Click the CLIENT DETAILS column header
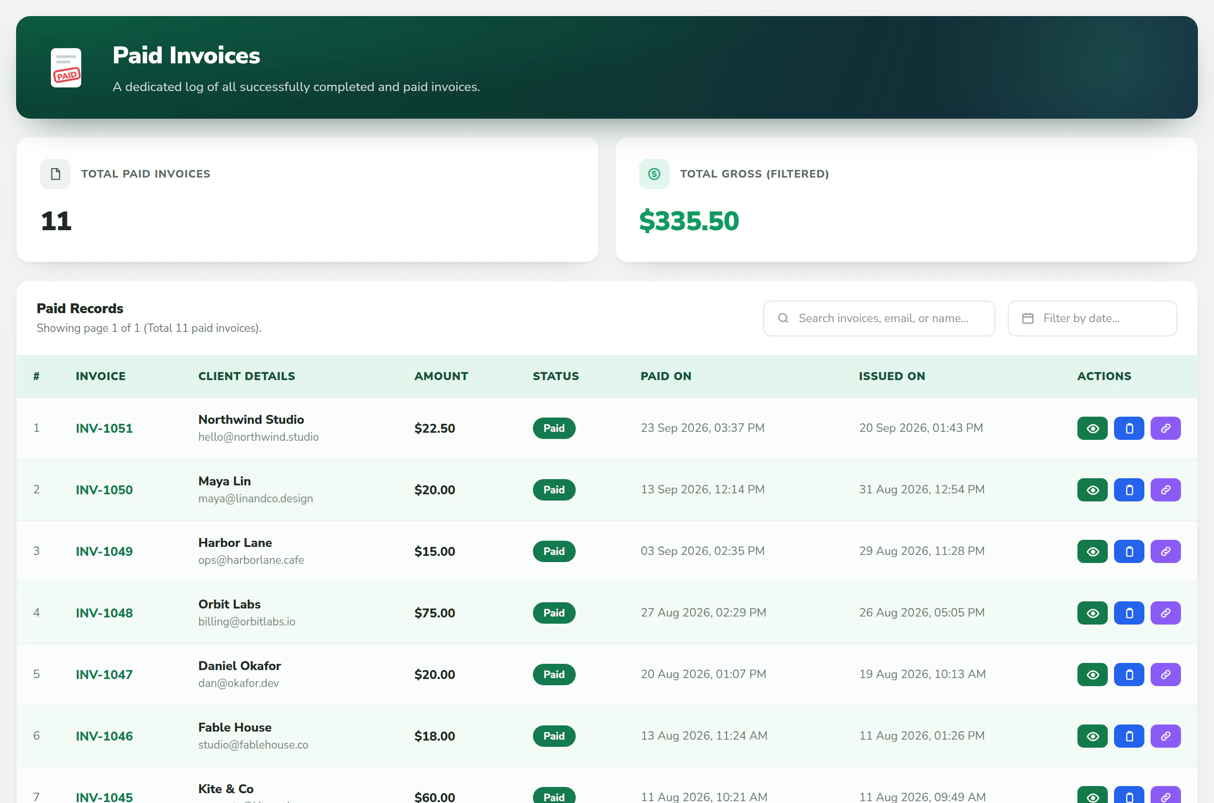The height and width of the screenshot is (803, 1214). (246, 377)
